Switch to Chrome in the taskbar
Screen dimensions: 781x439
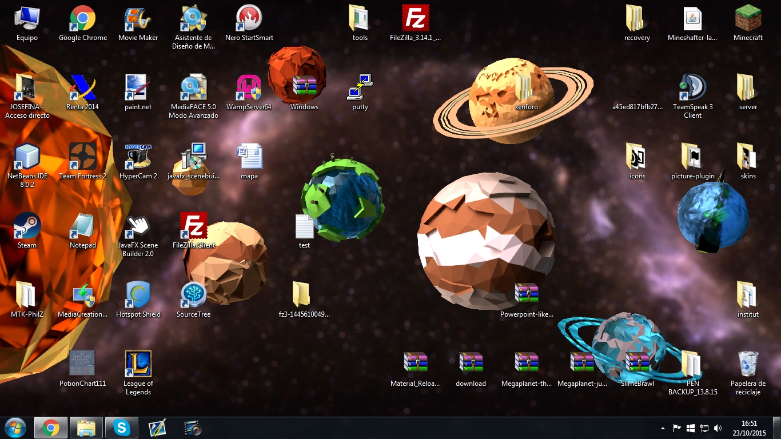tap(50, 428)
